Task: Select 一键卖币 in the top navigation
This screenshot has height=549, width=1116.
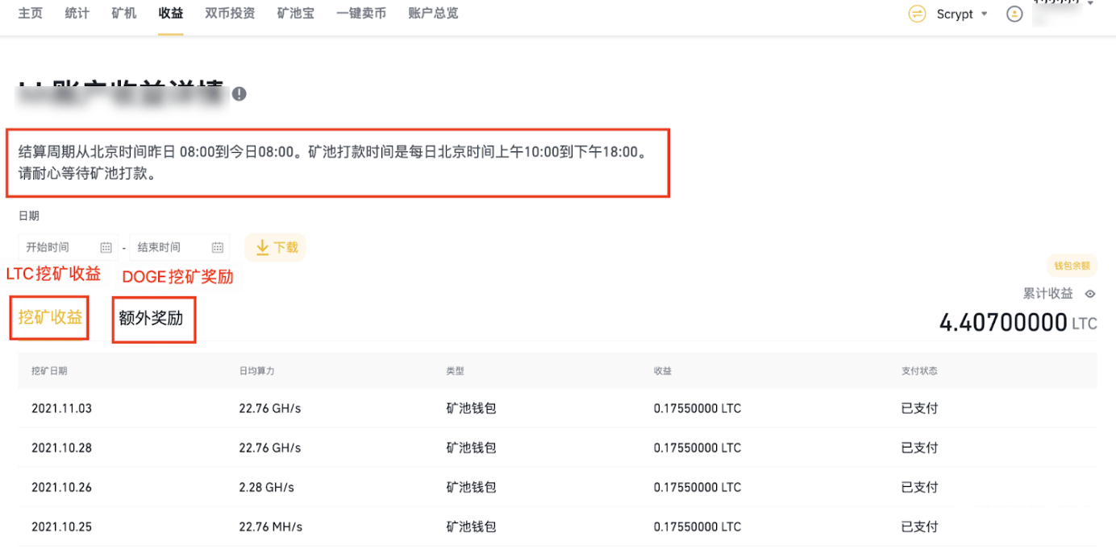Action: pos(361,14)
